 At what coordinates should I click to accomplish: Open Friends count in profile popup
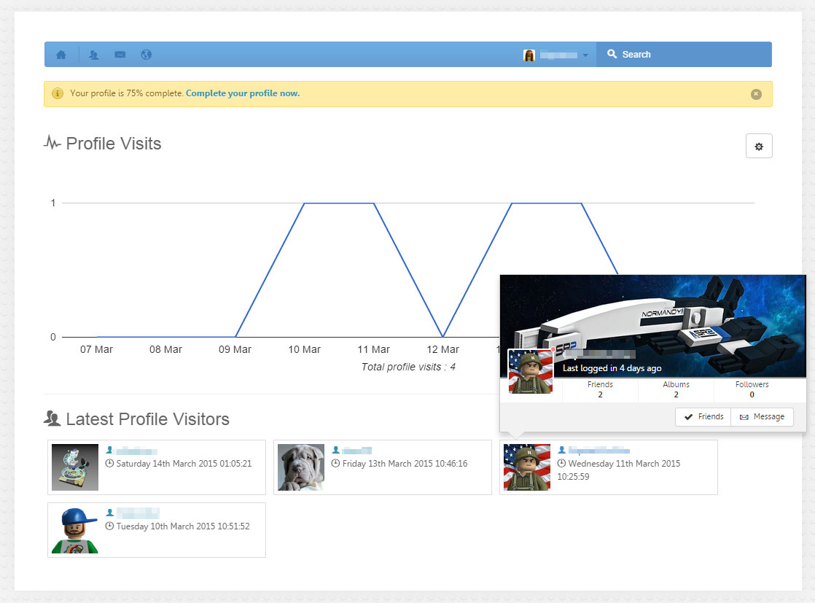click(x=600, y=389)
